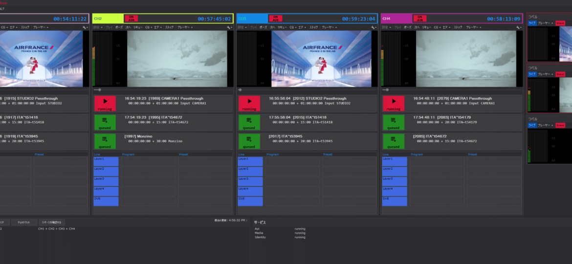Open the CG dropdown in CH2 toolbar

[x=149, y=27]
